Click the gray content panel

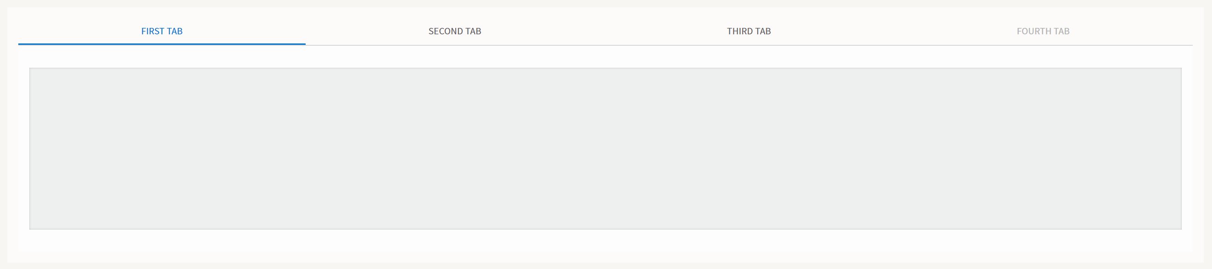pos(605,149)
